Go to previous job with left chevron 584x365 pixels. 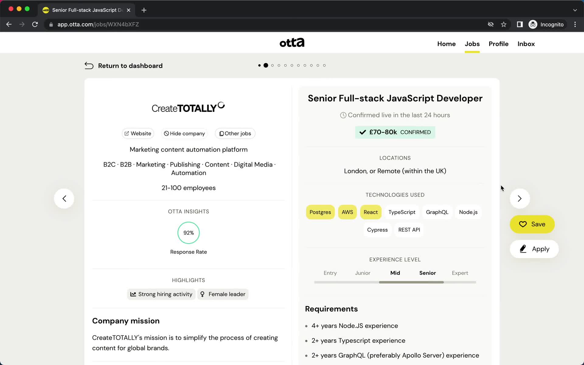pyautogui.click(x=64, y=199)
